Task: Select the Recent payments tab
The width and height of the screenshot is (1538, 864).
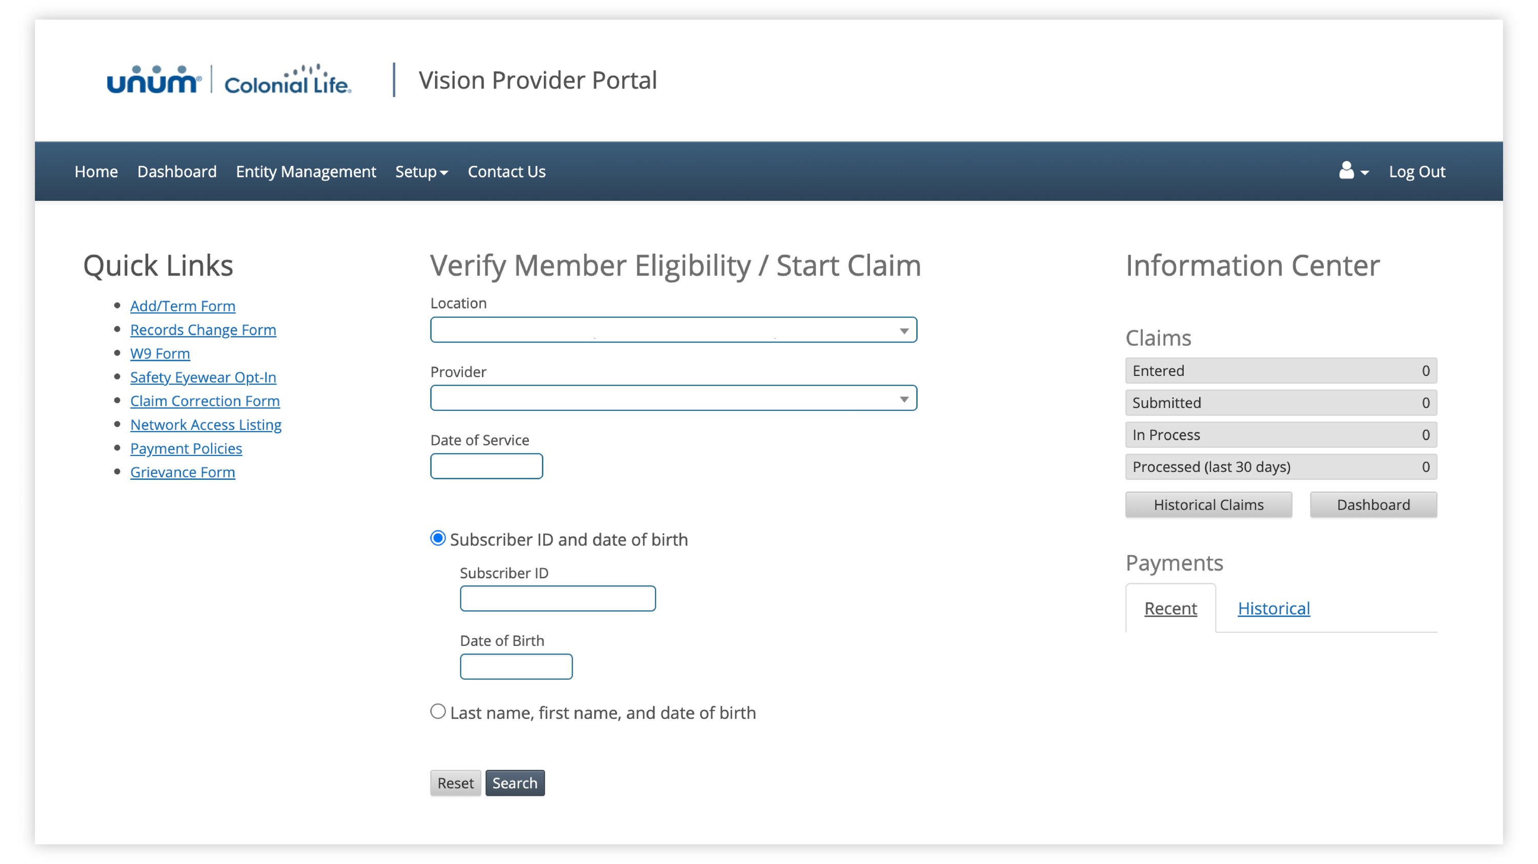Action: pos(1170,608)
